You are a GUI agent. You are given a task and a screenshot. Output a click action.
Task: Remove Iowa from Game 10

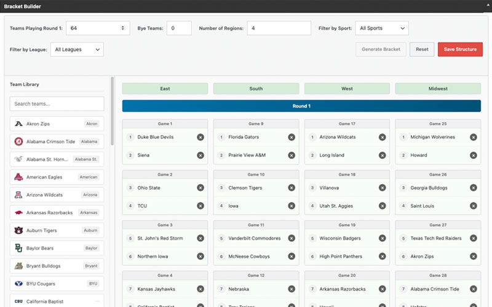coord(292,206)
